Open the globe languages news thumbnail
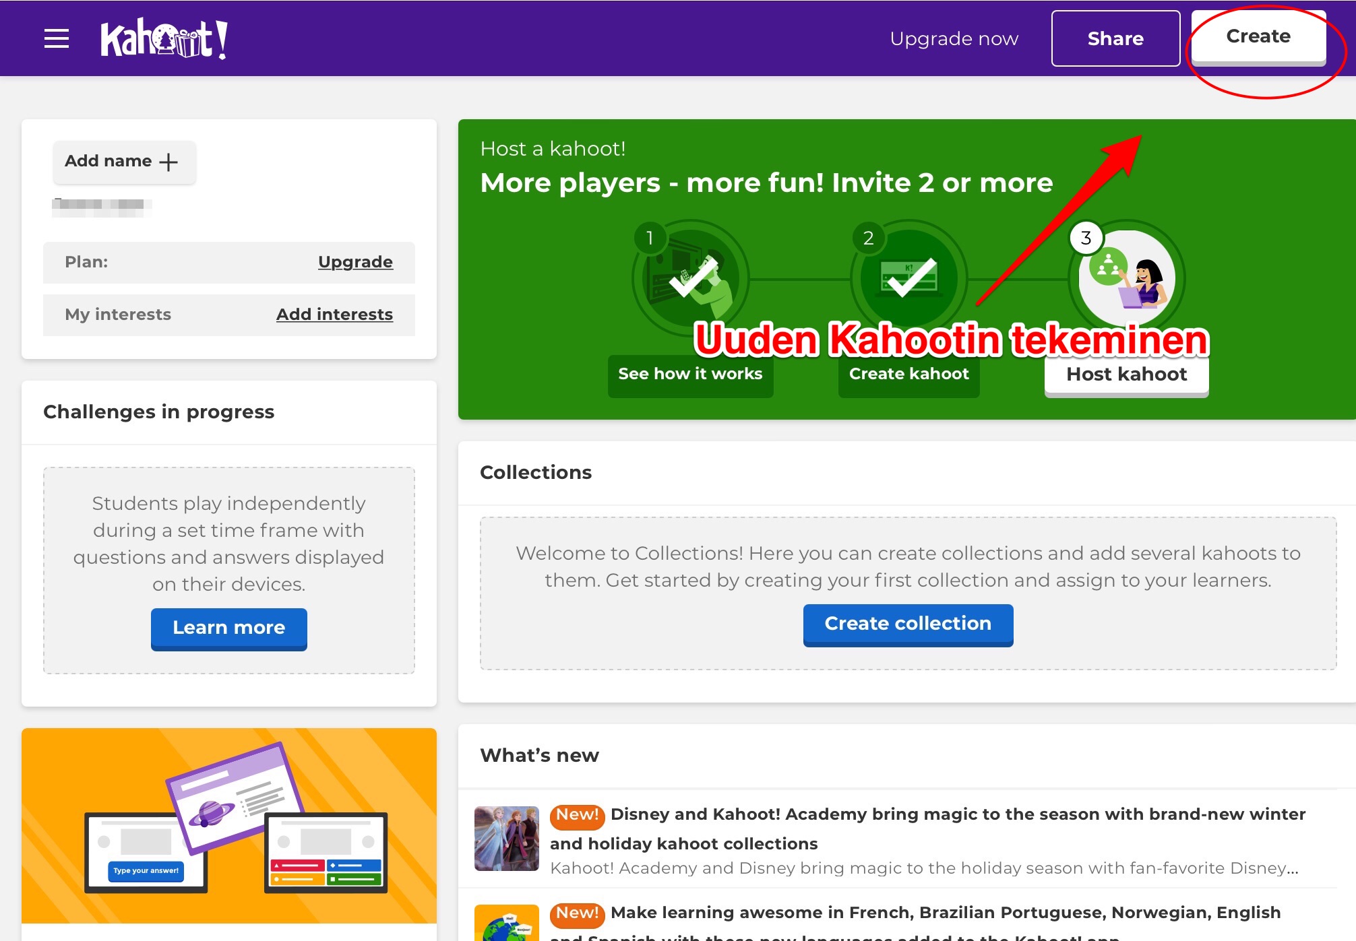This screenshot has width=1356, height=941. click(506, 923)
